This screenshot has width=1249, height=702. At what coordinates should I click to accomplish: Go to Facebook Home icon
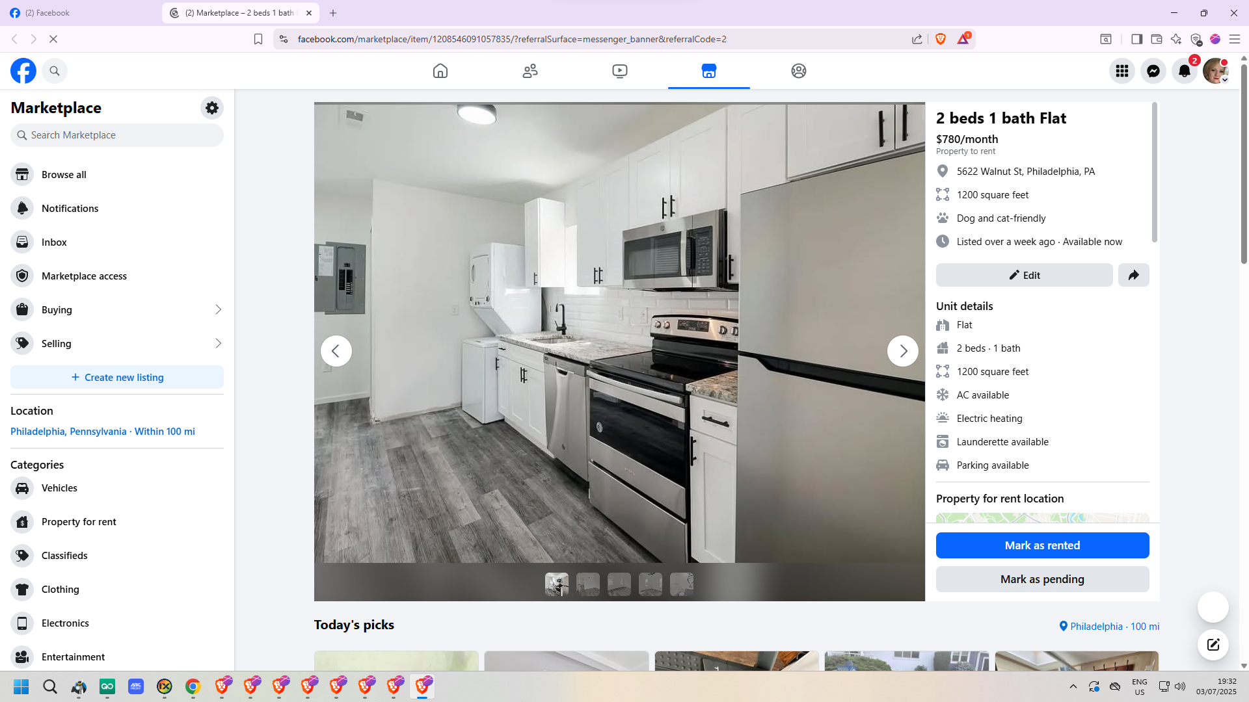[x=440, y=71]
